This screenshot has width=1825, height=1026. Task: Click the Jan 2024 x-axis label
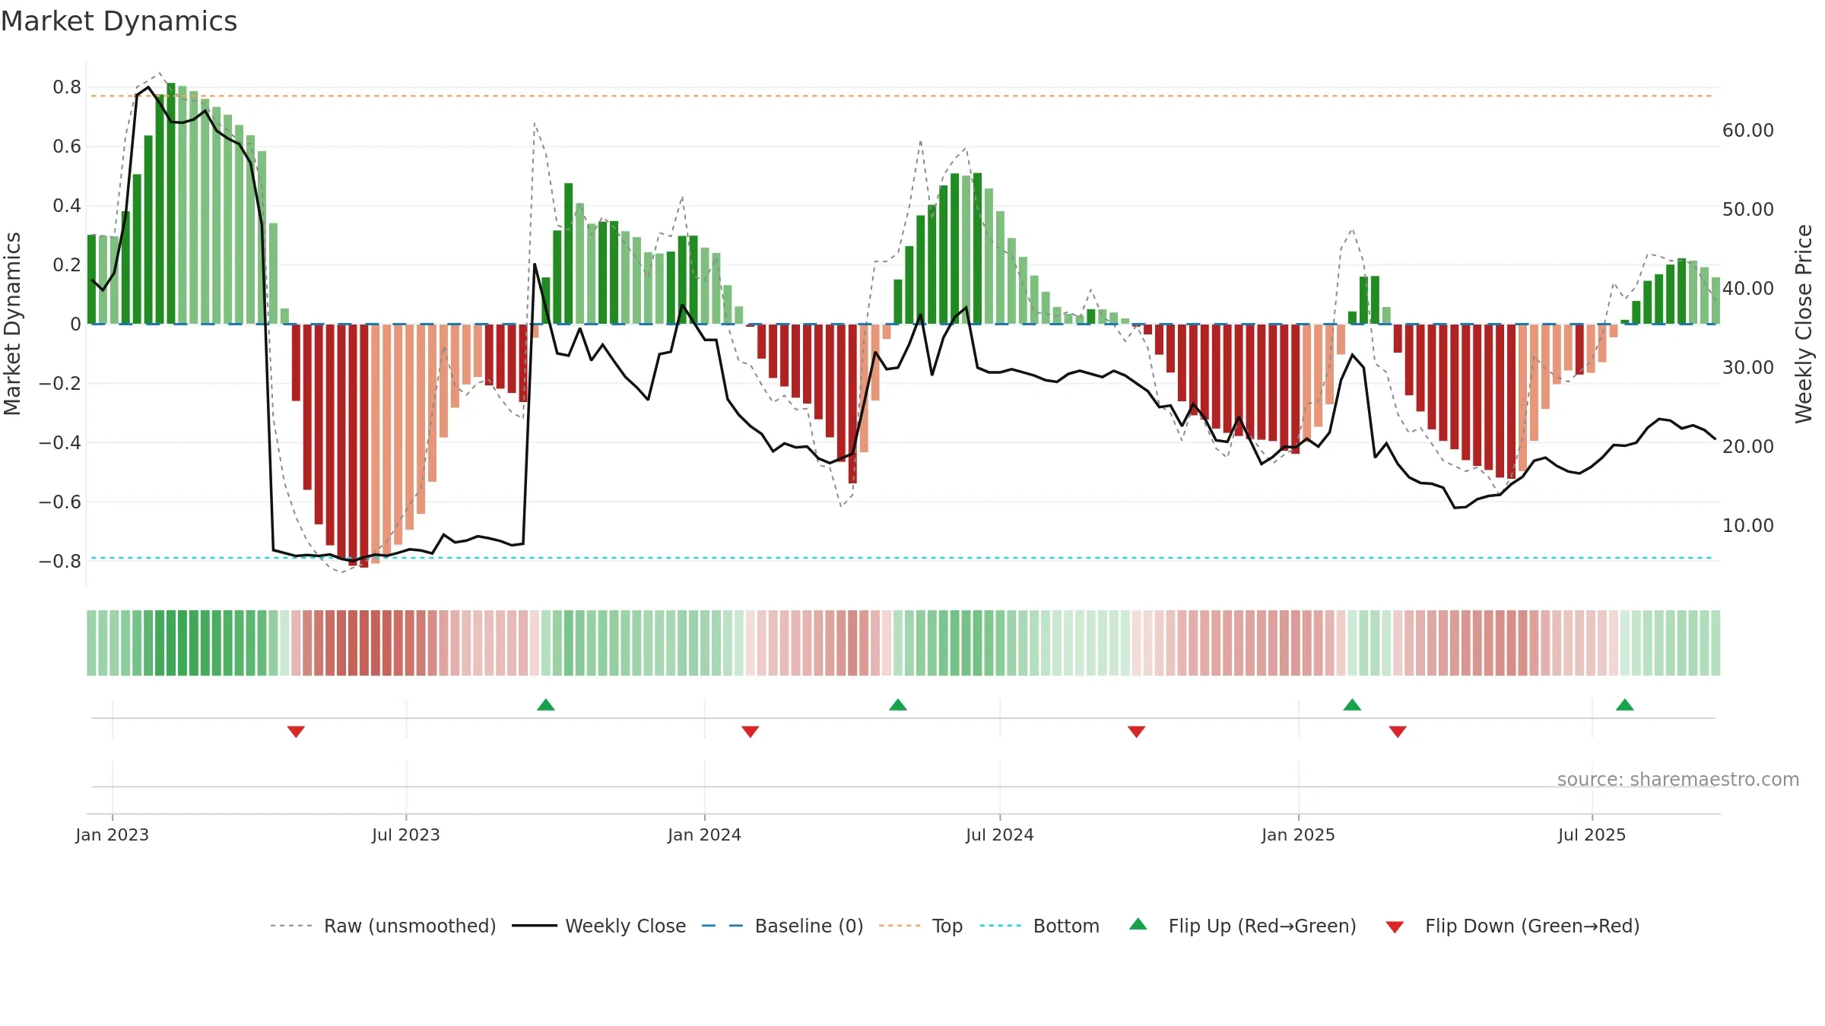click(x=705, y=834)
